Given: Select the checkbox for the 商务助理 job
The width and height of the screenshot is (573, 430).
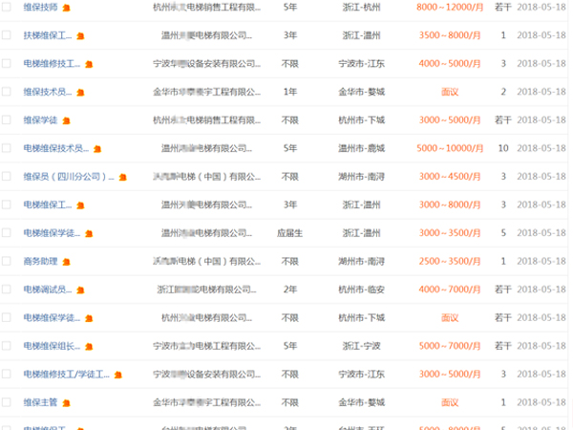Looking at the screenshot, I should tap(8, 261).
